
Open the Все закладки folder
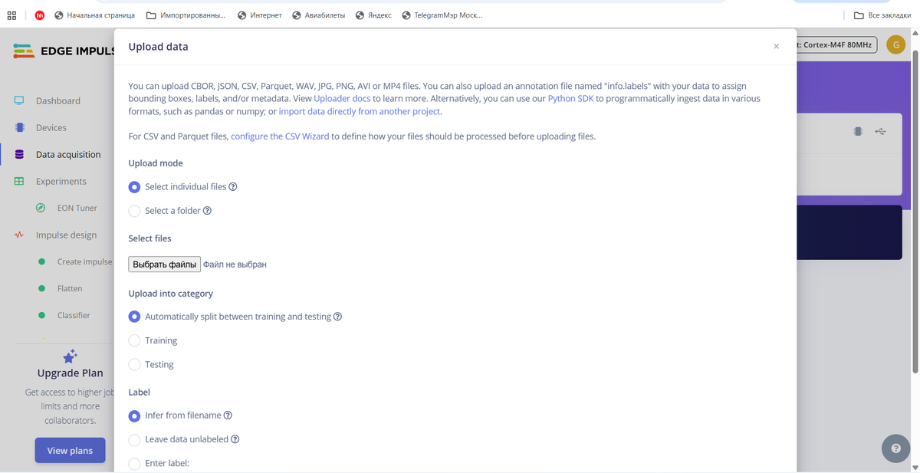pyautogui.click(x=882, y=15)
